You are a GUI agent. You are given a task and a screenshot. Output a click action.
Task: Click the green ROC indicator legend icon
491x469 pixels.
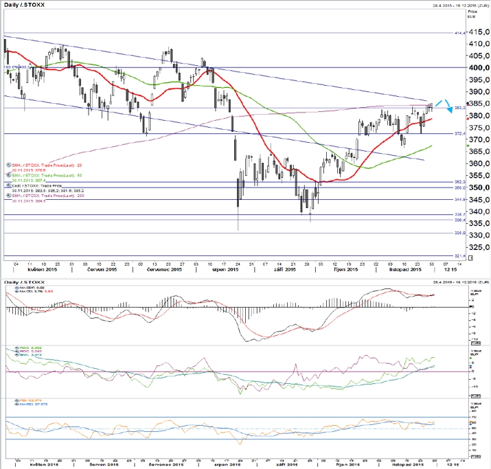17,348
